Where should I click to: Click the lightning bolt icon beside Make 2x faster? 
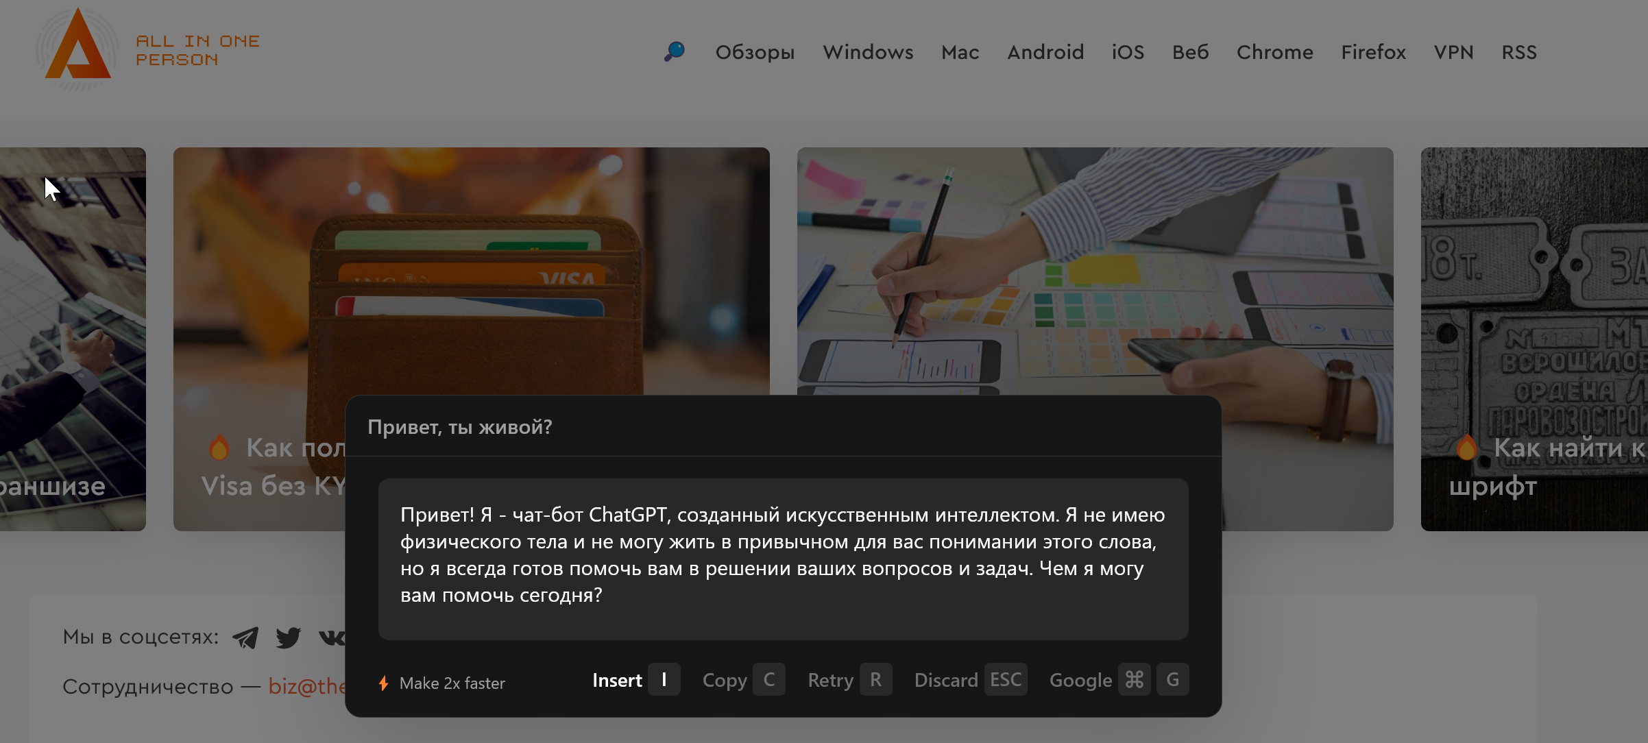(384, 683)
